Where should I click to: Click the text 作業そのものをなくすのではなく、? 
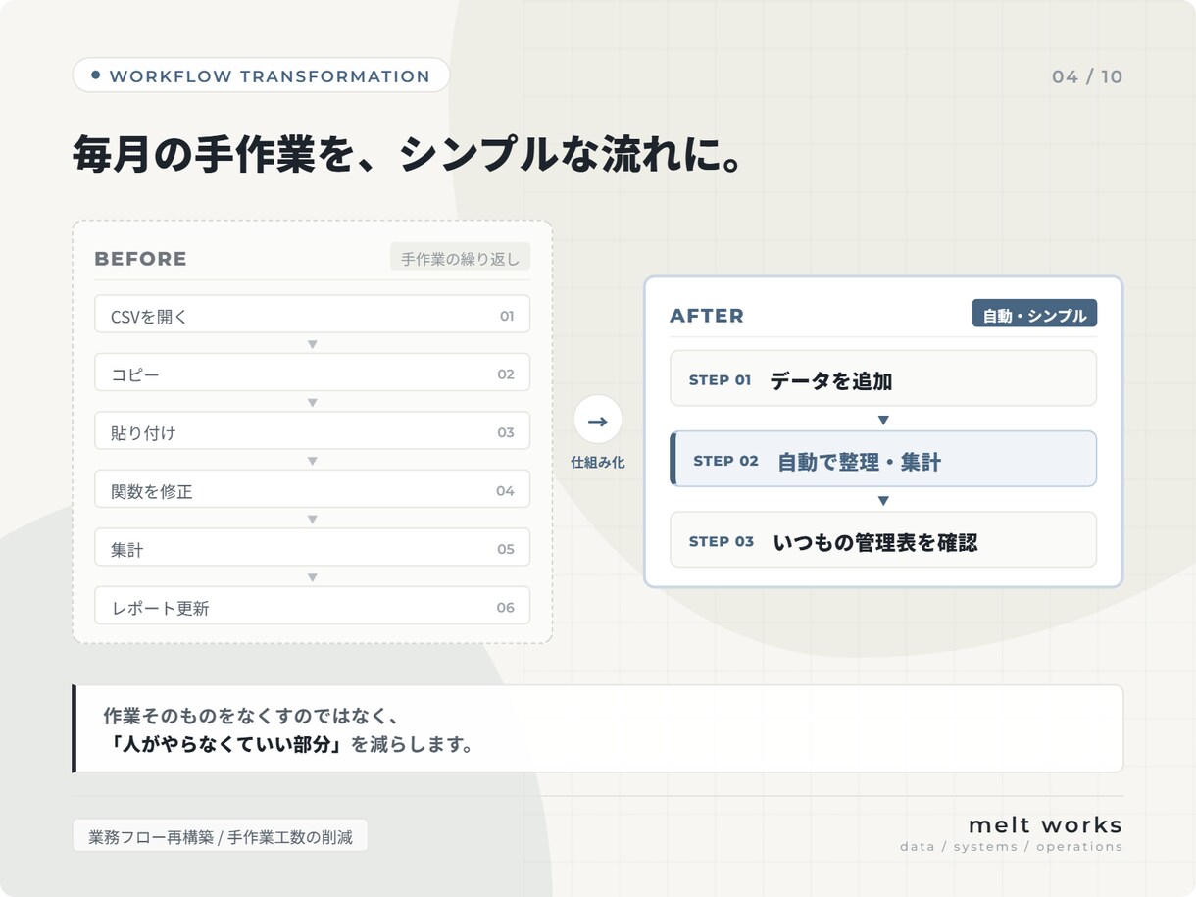click(x=251, y=716)
